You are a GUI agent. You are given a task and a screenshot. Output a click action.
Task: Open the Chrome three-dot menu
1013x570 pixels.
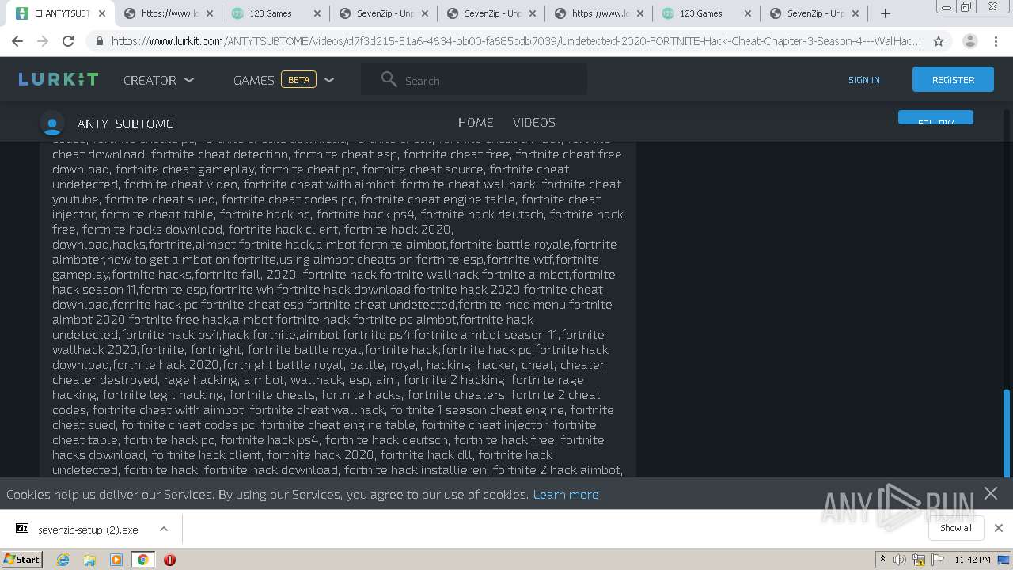996,41
